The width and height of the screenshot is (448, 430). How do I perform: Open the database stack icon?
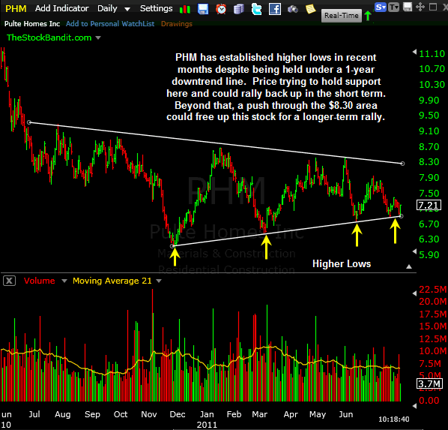[238, 9]
